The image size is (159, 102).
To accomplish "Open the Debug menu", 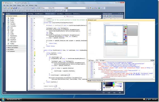I will pos(19,5).
